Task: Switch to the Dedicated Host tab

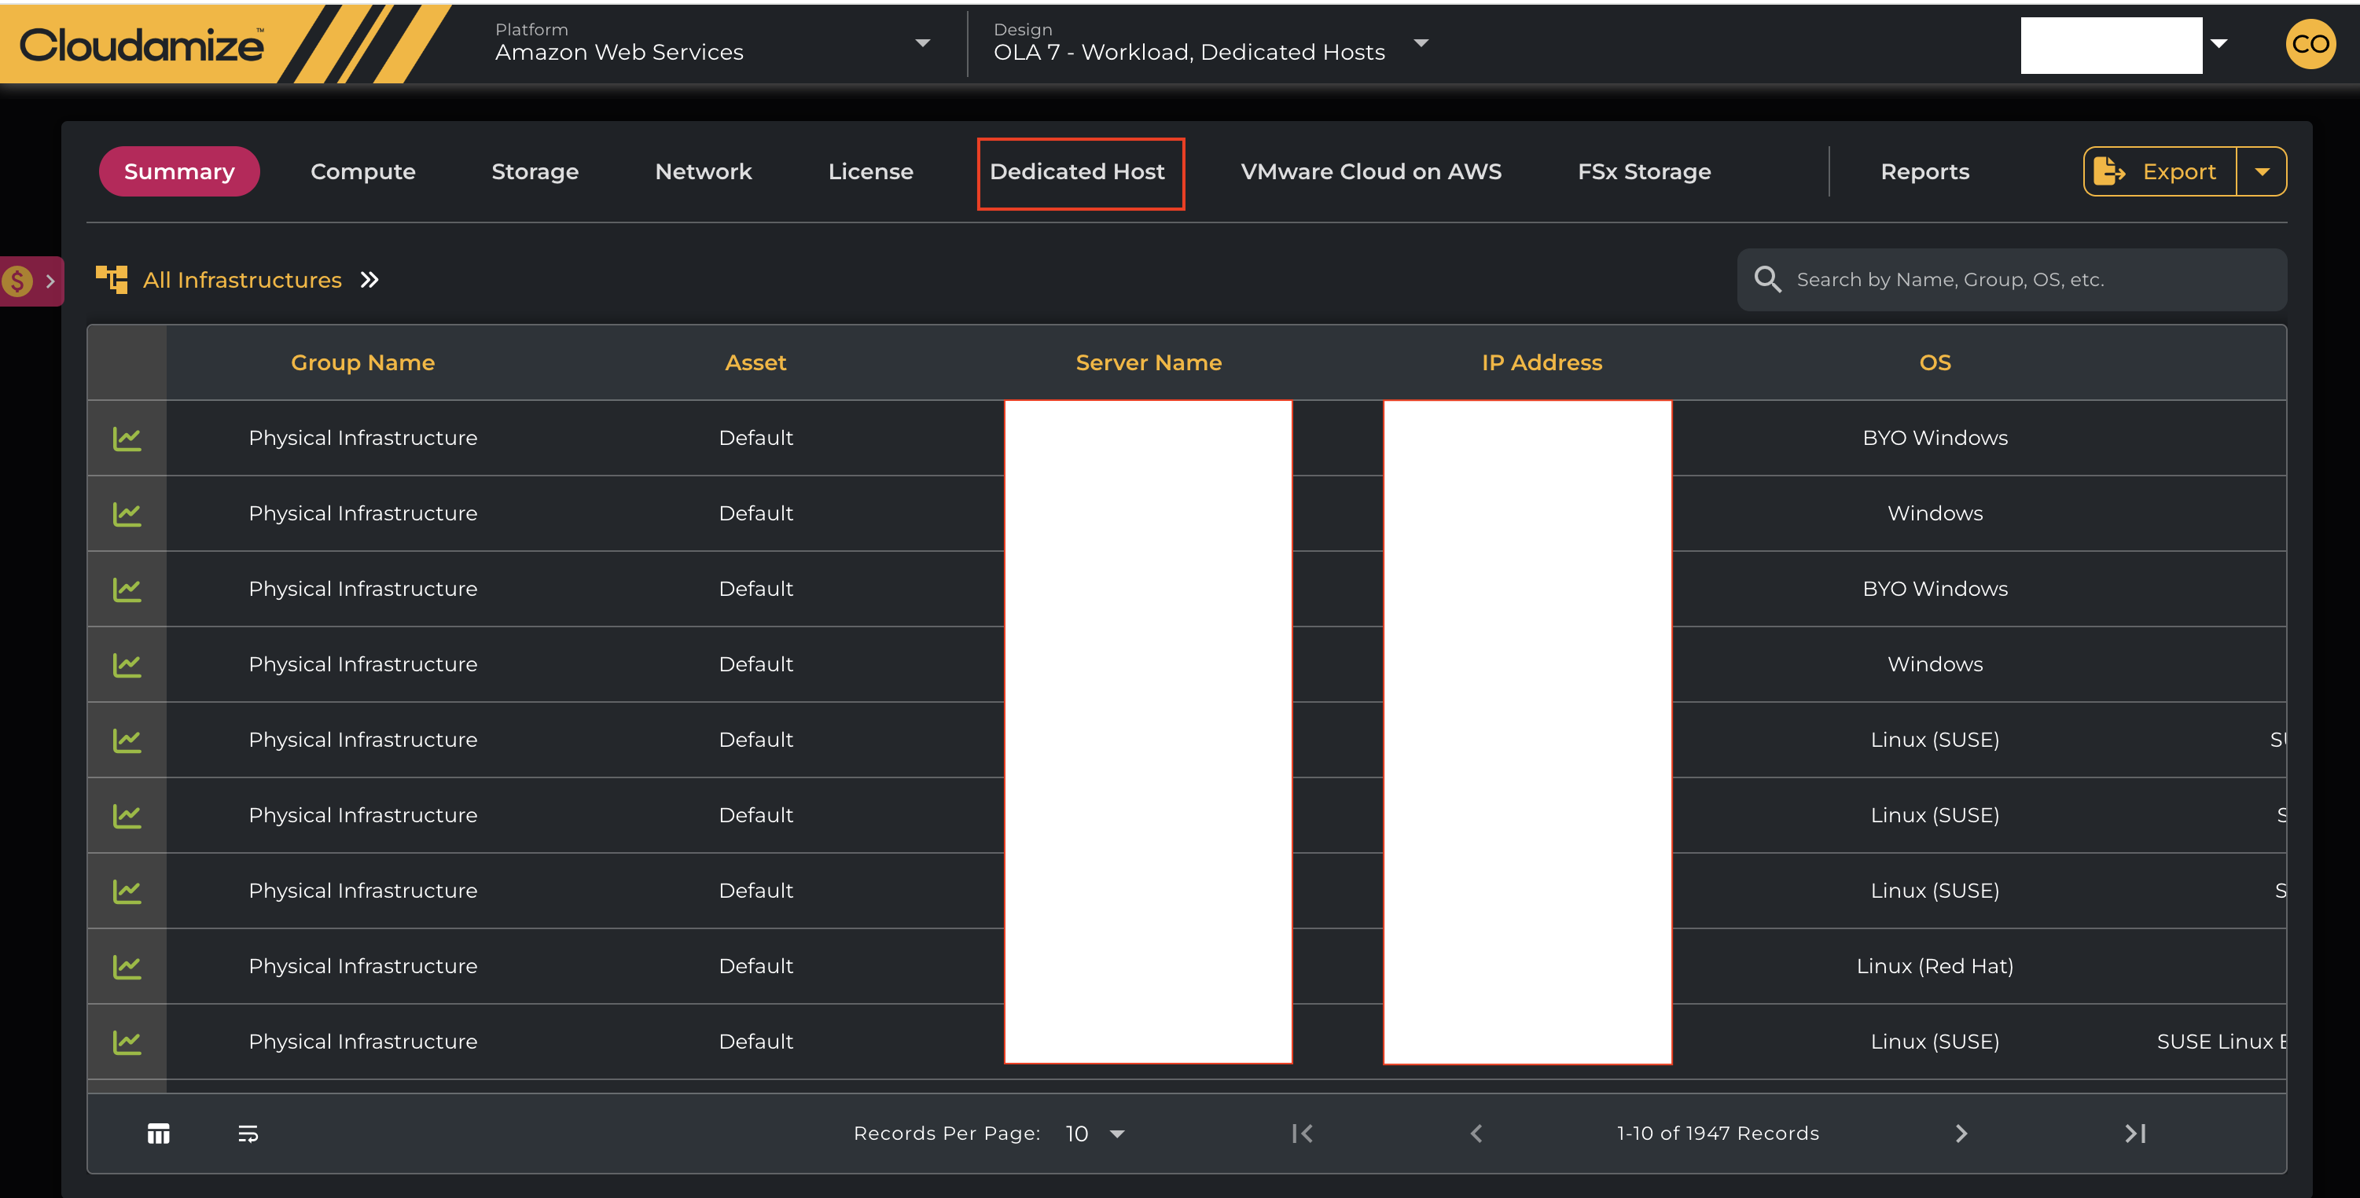Action: tap(1077, 171)
